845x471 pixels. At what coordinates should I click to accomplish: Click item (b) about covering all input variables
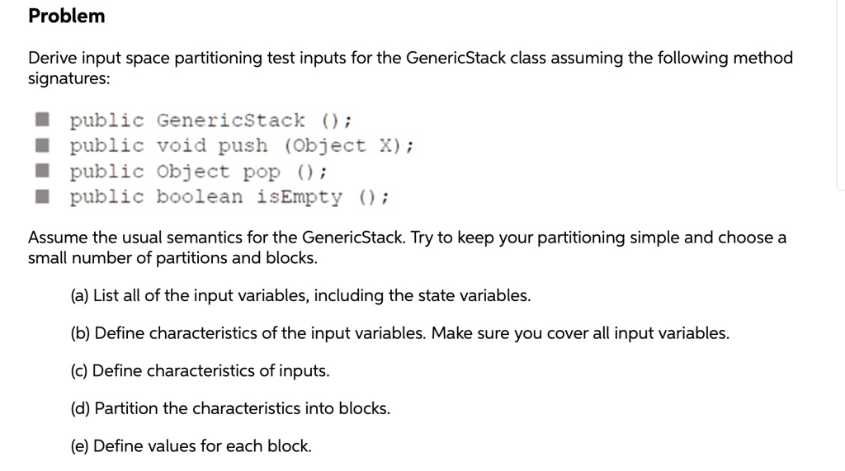coord(400,333)
